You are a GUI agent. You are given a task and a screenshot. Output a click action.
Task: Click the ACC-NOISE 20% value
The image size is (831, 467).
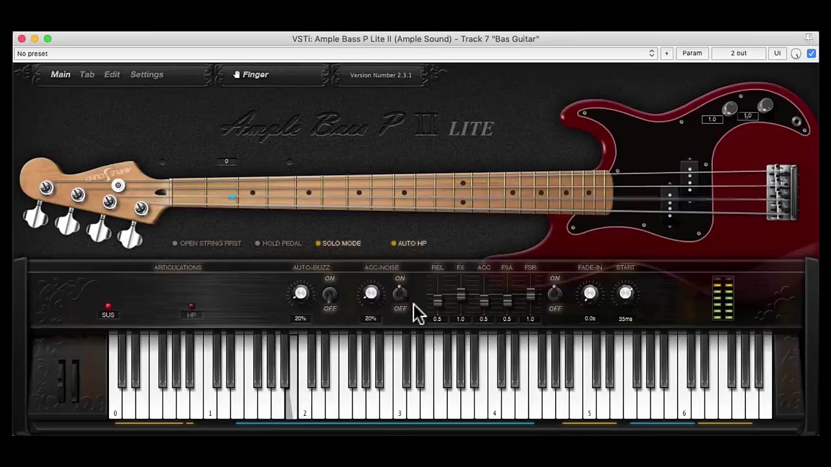(x=370, y=318)
